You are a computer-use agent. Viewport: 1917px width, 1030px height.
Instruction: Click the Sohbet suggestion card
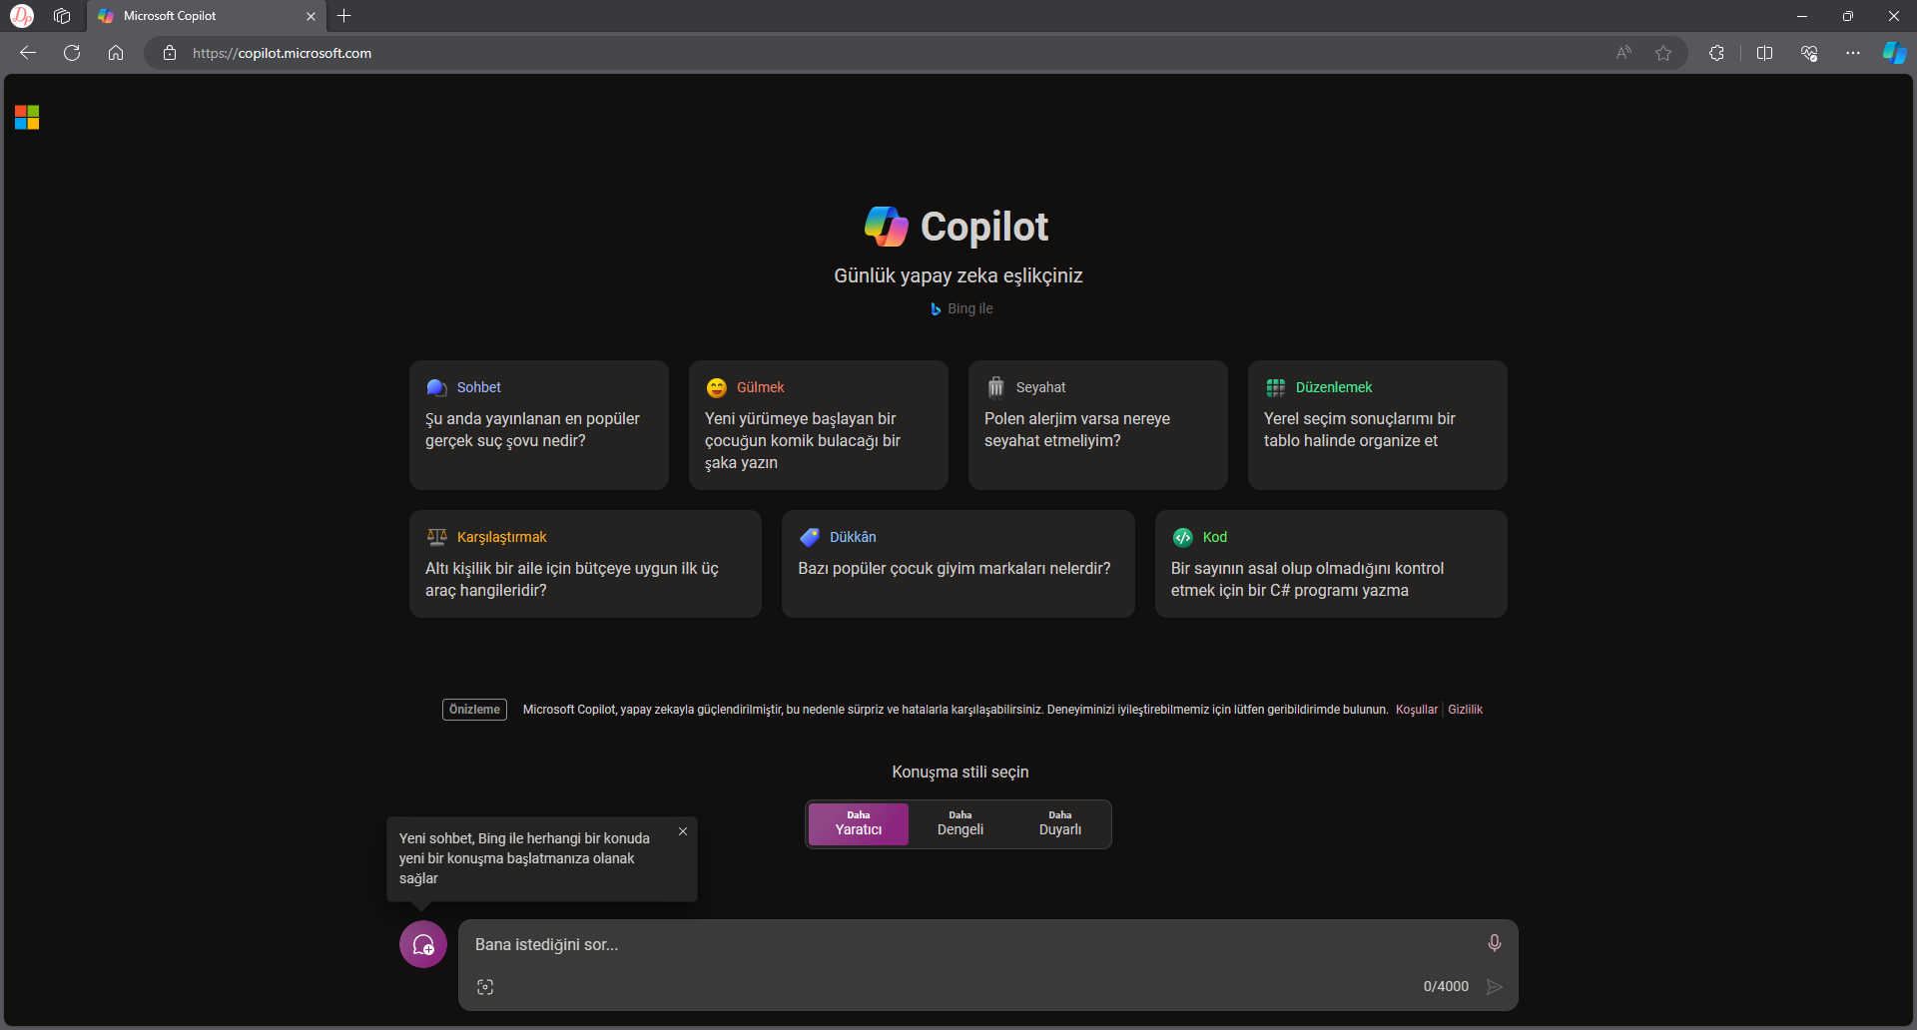point(539,425)
